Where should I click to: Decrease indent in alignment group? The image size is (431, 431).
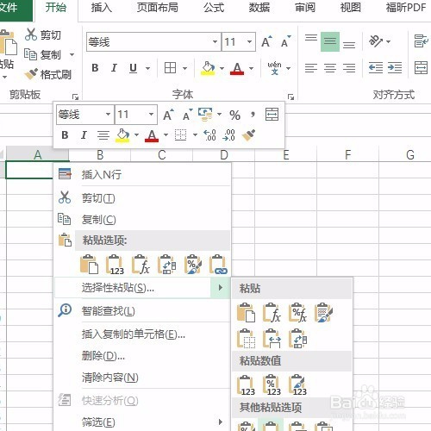[x=376, y=68]
